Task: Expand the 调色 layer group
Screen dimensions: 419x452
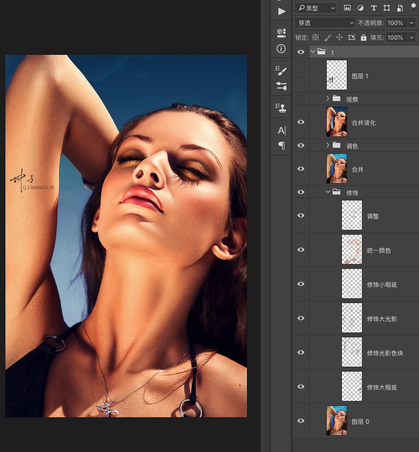Action: point(328,146)
